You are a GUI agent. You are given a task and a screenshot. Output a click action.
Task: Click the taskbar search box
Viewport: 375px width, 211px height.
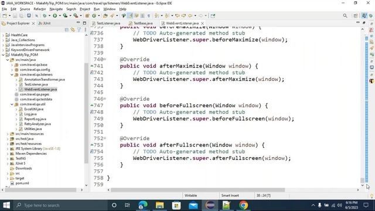click(60, 205)
